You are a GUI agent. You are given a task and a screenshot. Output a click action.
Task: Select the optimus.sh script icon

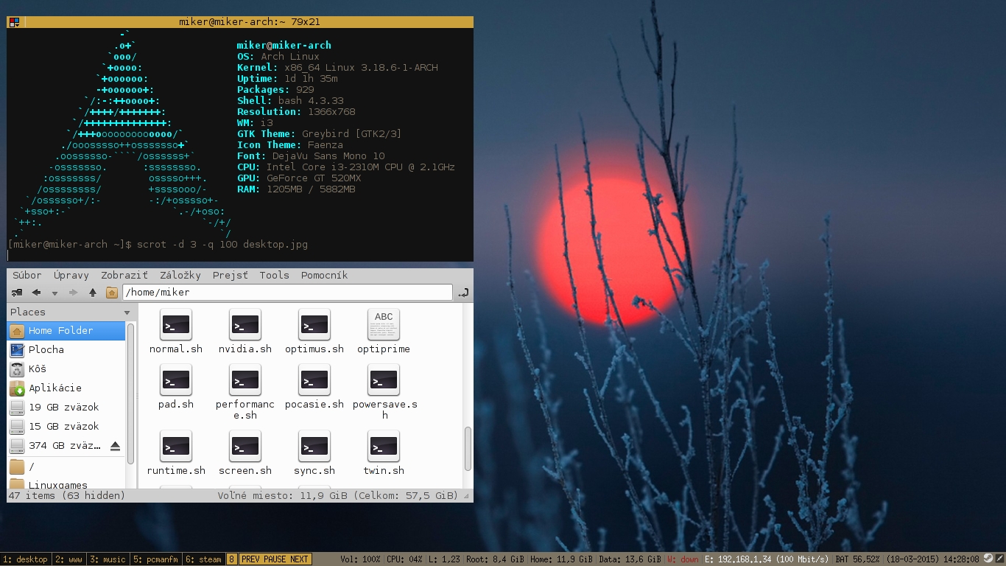point(314,325)
